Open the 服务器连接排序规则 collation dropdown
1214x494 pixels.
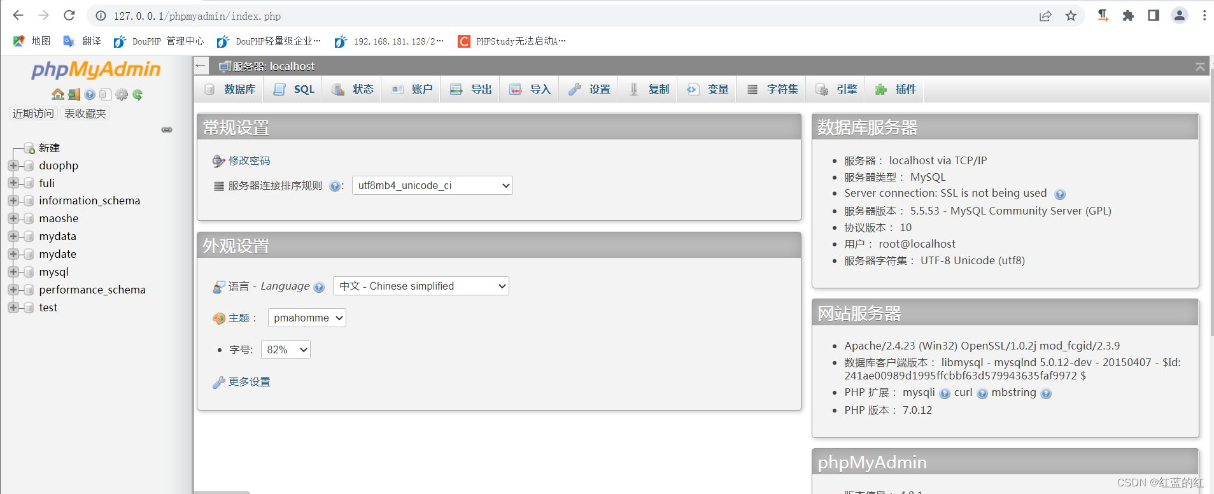coord(432,185)
